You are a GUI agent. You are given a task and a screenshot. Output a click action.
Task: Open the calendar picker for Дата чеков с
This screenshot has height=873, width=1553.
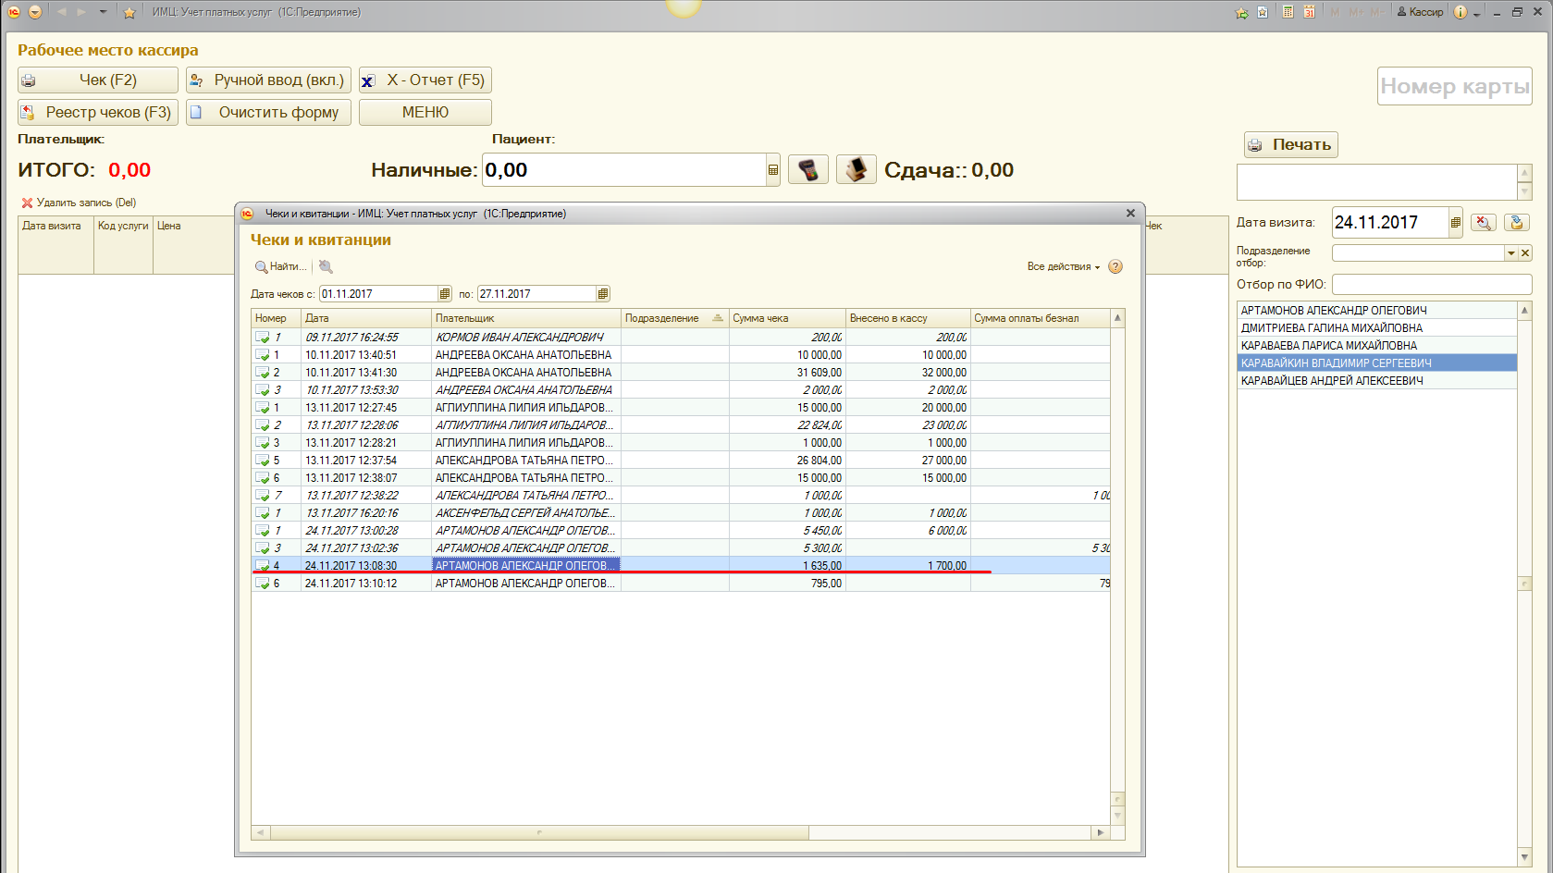pos(445,294)
